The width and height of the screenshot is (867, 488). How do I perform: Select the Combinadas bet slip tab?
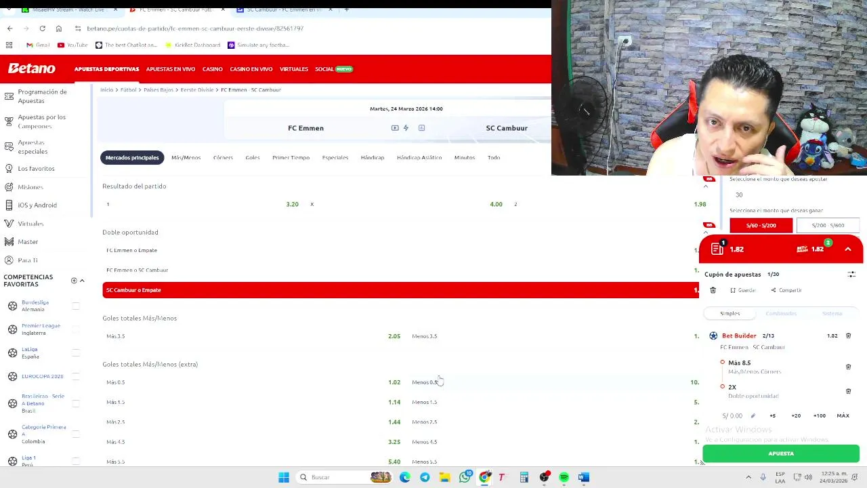click(781, 313)
